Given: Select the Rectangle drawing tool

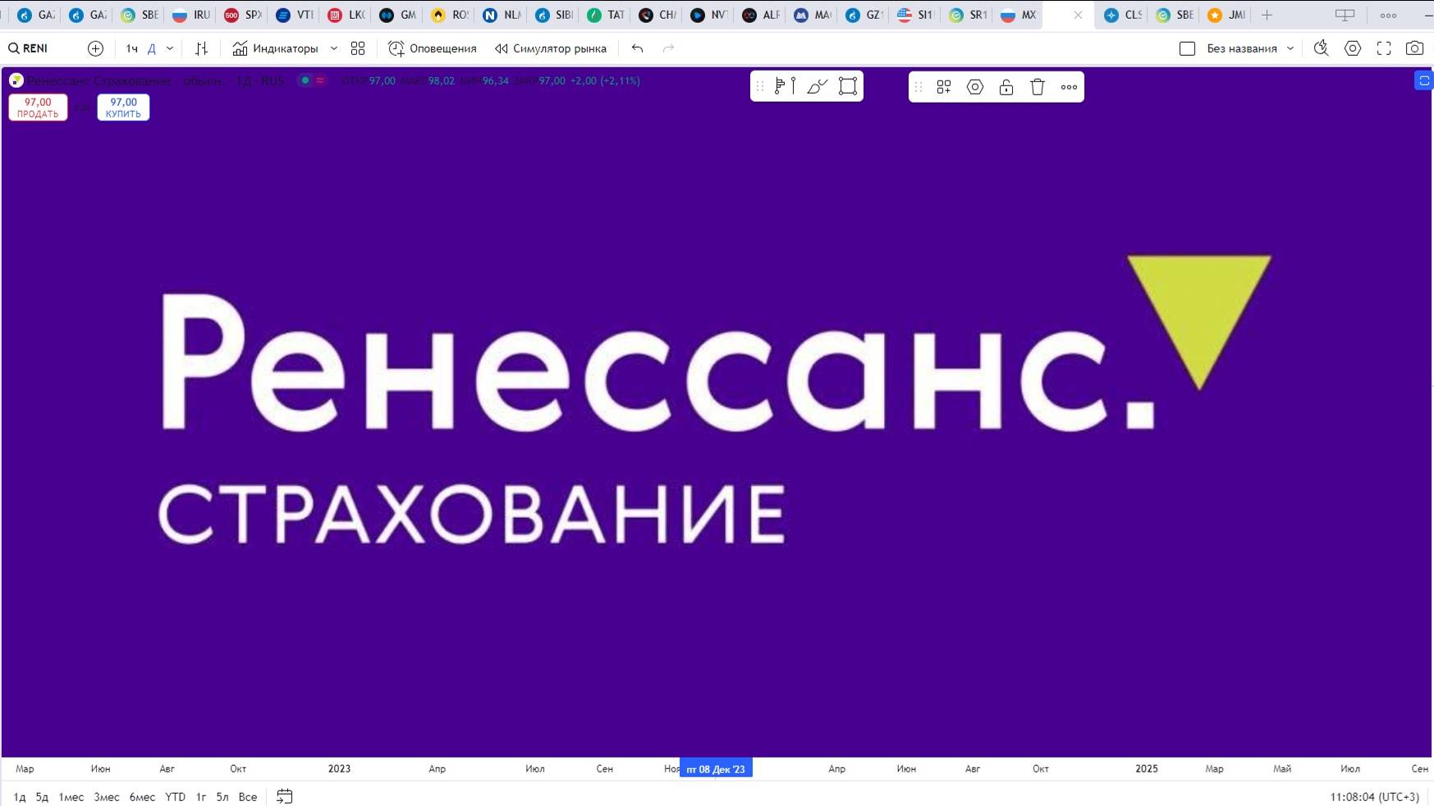Looking at the screenshot, I should pos(848,86).
